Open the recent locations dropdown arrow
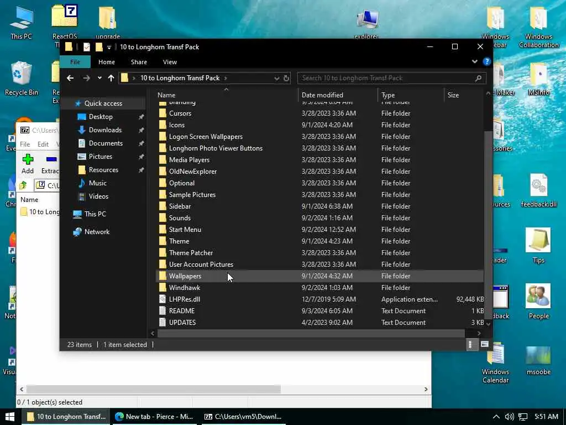The height and width of the screenshot is (425, 566). point(99,77)
